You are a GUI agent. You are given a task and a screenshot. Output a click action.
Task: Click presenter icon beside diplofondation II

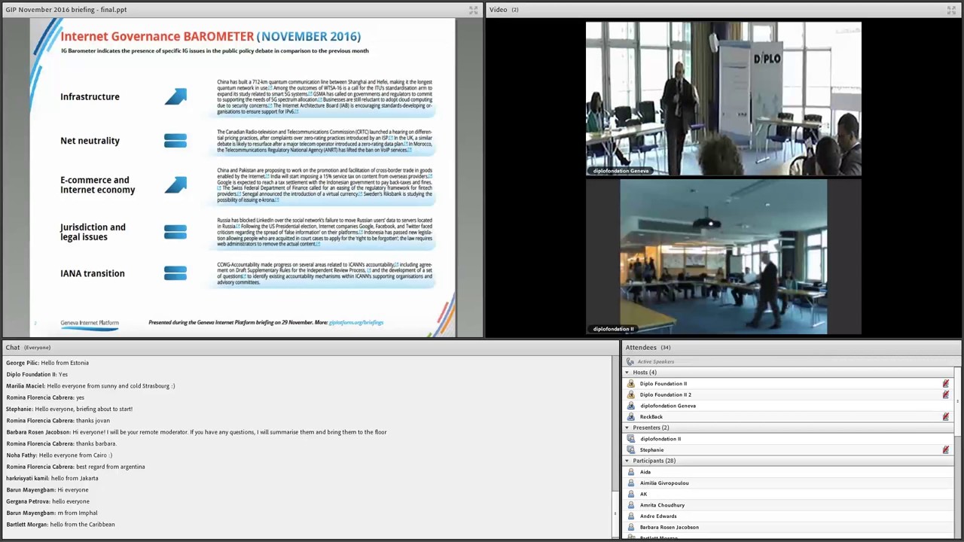point(631,439)
